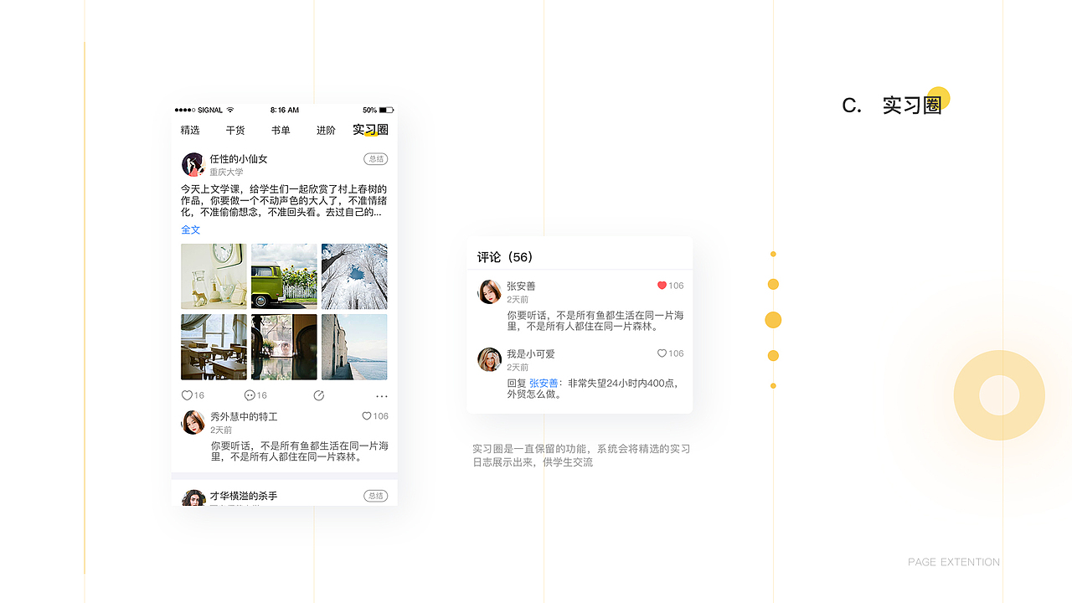Select the largest middle yellow pager dot
Viewport: 1072px width, 603px height.
point(773,320)
